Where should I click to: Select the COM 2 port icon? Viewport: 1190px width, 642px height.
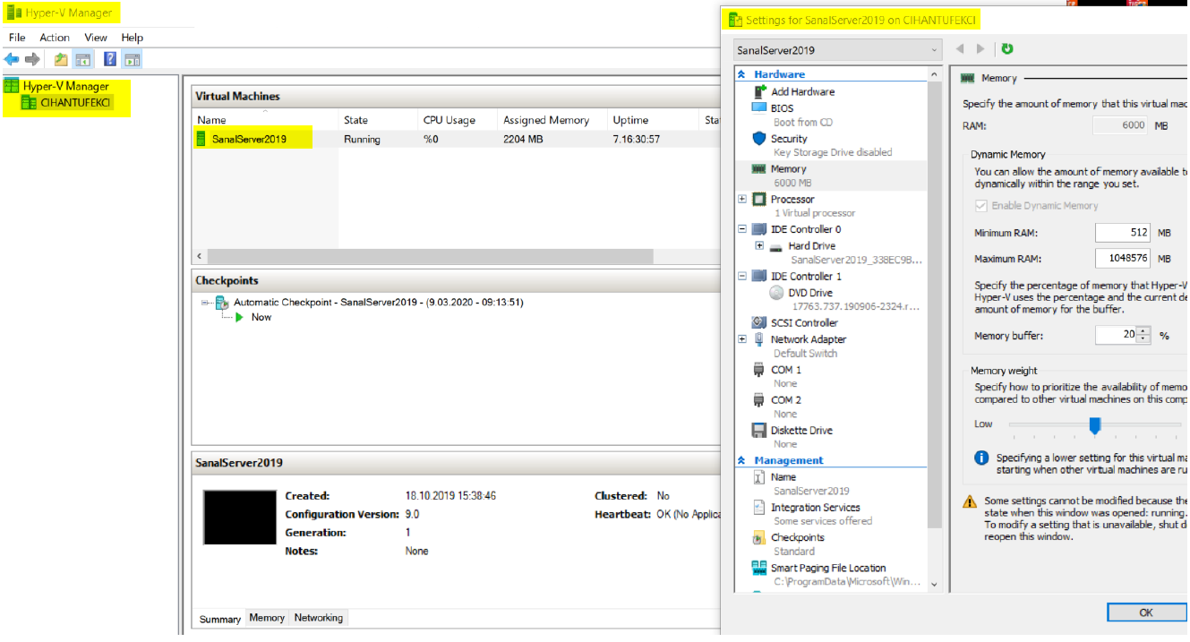point(758,400)
